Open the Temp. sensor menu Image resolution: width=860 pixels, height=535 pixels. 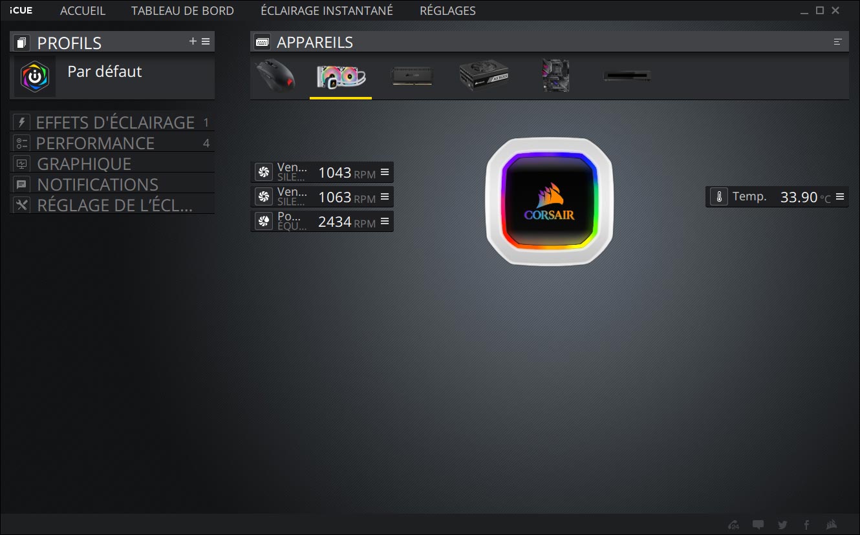coord(840,196)
